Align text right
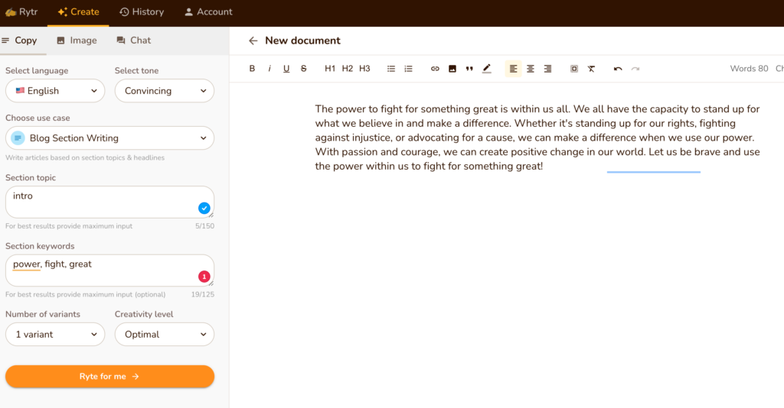Screen dimensions: 784x408 (x=547, y=69)
